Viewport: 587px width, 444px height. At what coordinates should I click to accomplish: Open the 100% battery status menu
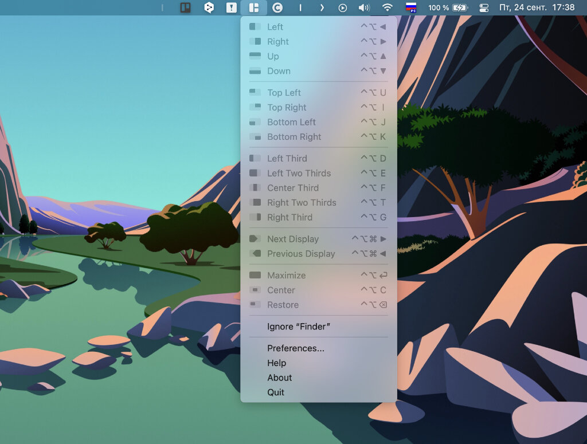point(448,7)
